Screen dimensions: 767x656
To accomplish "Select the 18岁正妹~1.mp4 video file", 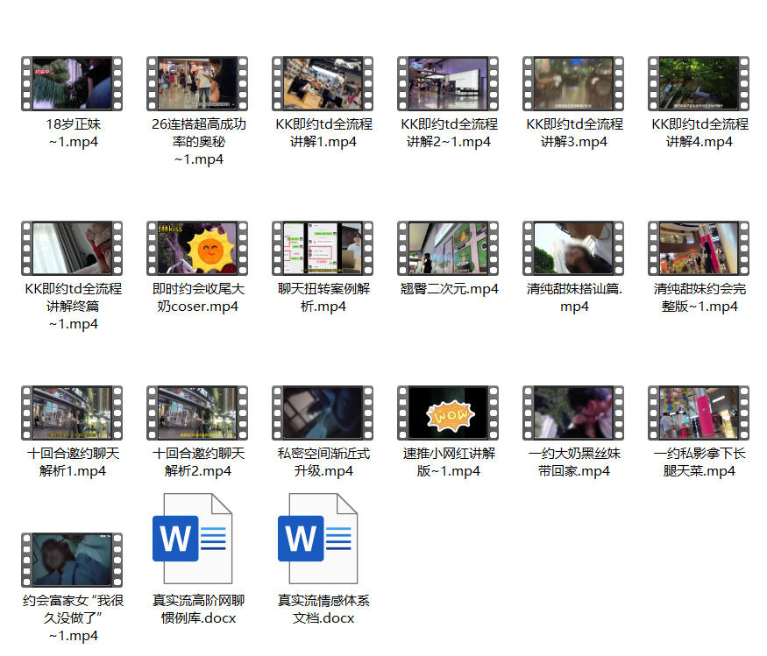I will pyautogui.click(x=72, y=84).
